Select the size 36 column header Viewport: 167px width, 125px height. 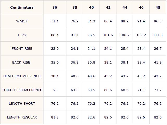click(x=55, y=7)
